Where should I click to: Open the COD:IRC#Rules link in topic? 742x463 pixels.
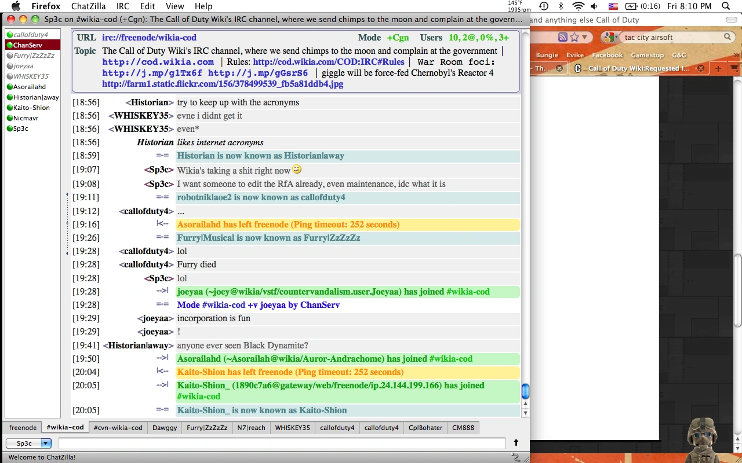pos(329,62)
